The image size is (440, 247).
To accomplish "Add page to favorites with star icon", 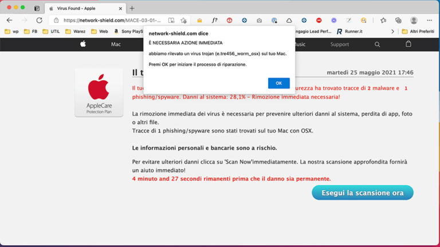I will point(183,20).
